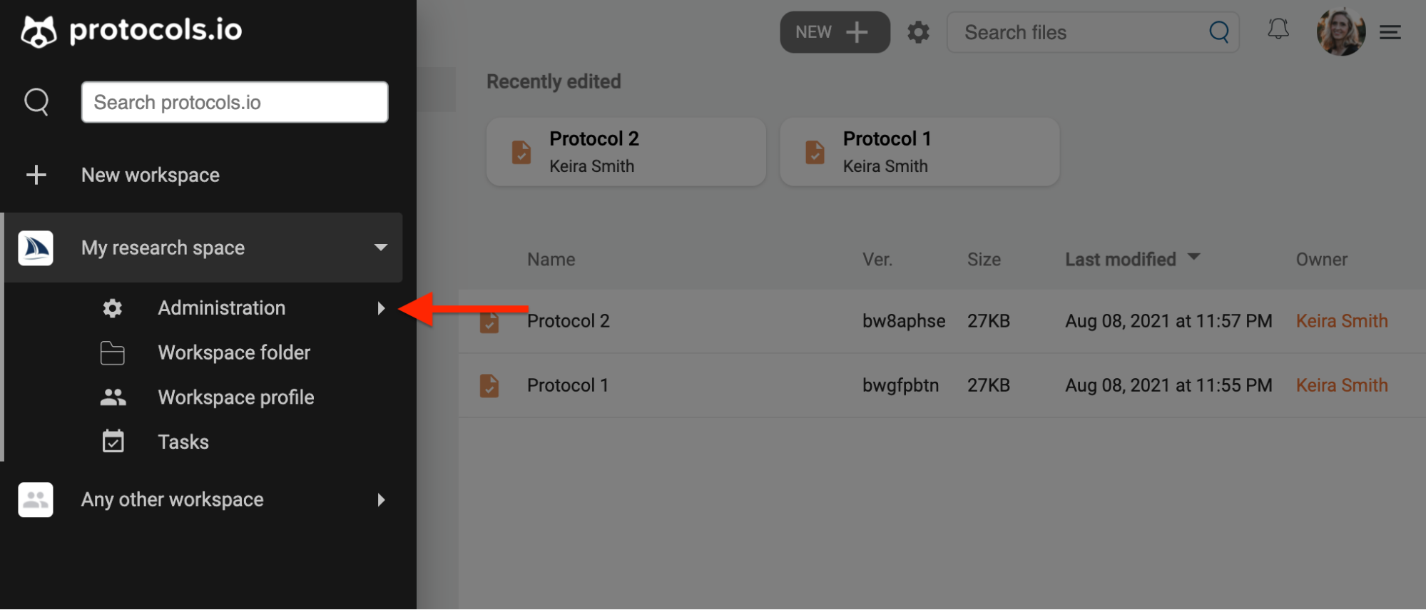1426x610 pixels.
Task: Click the Tasks calendar icon
Action: click(x=112, y=441)
